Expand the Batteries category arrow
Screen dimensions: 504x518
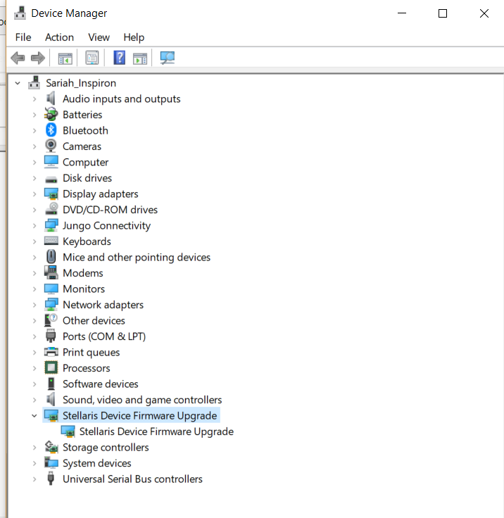point(34,115)
